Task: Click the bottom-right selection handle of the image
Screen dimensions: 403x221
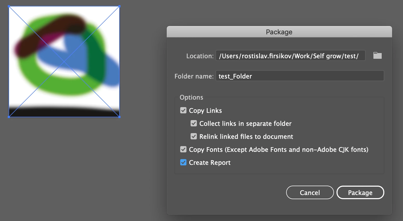Action: (x=119, y=117)
